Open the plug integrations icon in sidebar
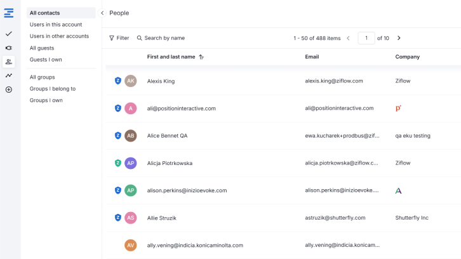The height and width of the screenshot is (259, 461). point(9,48)
